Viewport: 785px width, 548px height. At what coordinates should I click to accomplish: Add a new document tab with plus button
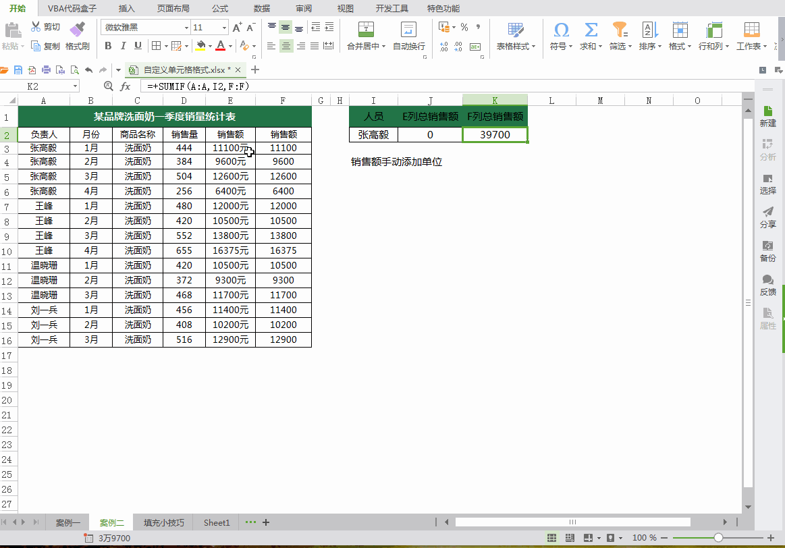click(x=255, y=70)
